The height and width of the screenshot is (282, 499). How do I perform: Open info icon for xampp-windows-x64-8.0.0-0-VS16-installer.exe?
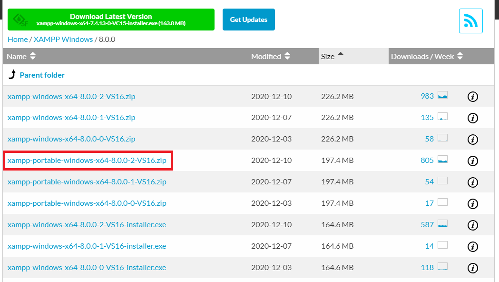tap(472, 268)
